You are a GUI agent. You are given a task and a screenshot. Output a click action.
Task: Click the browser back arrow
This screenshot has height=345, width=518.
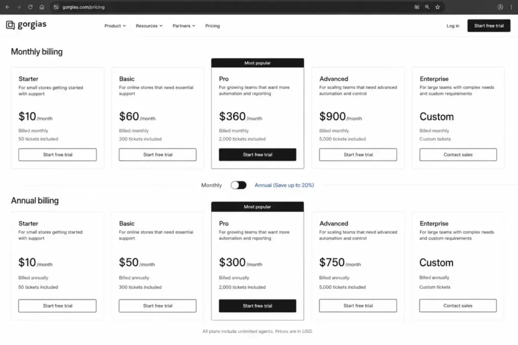8,7
